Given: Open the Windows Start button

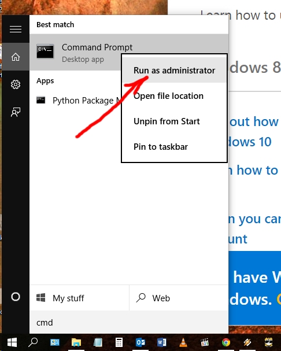Looking at the screenshot, I should click(12, 342).
